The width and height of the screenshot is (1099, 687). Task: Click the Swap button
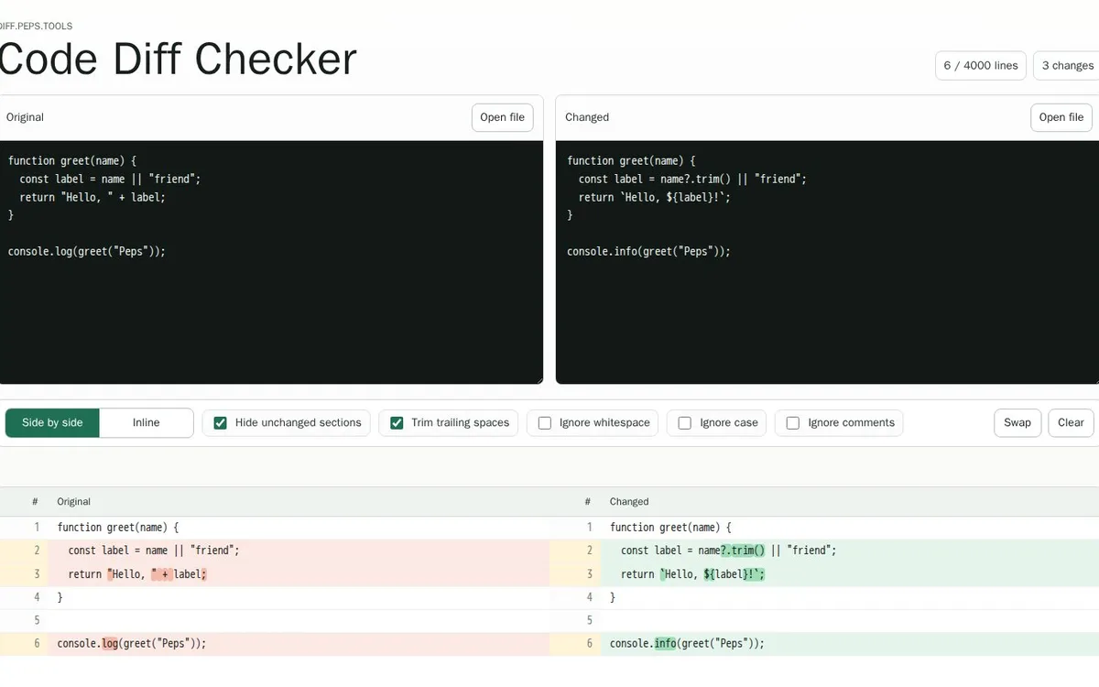pos(1017,422)
